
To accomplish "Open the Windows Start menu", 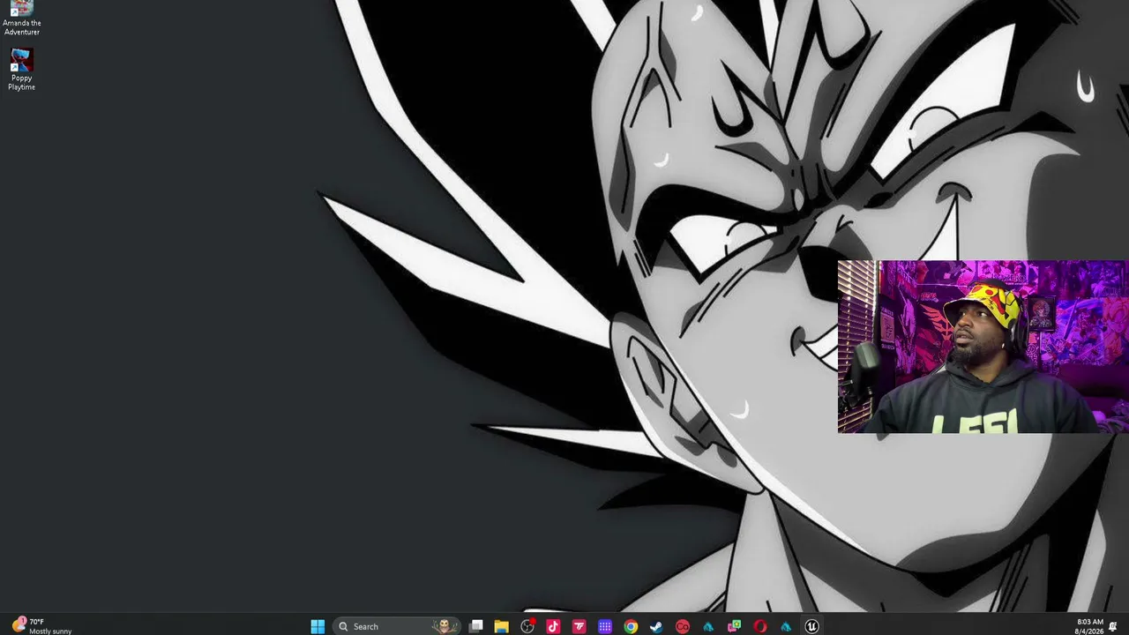I will click(318, 626).
